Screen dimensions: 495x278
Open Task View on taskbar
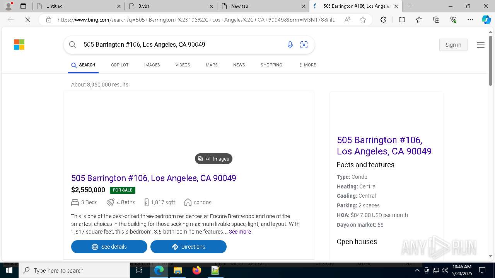click(139, 270)
